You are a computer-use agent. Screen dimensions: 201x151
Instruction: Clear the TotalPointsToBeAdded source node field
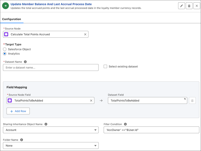(x=91, y=100)
